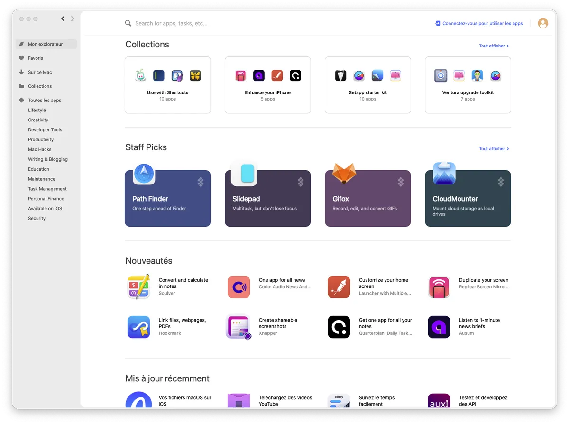The width and height of the screenshot is (569, 424).
Task: Click the Soulver app icon
Action: [x=138, y=286]
